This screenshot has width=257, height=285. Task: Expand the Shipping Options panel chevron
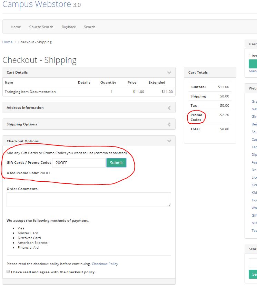click(169, 124)
